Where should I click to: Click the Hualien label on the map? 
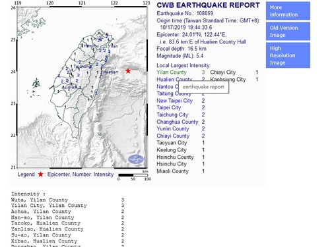(x=110, y=72)
